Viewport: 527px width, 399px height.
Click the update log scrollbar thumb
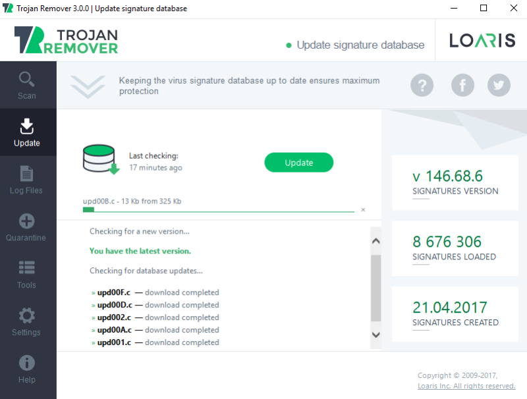coord(375,288)
